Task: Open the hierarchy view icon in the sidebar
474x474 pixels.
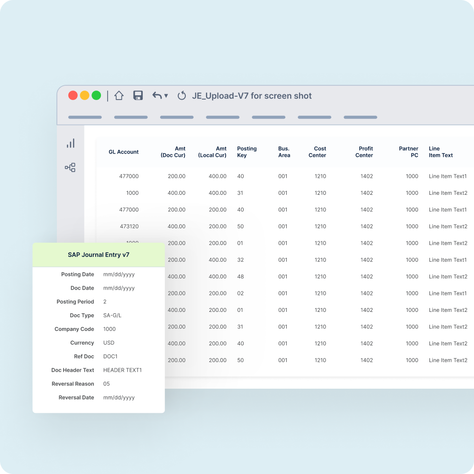Action: pos(70,167)
